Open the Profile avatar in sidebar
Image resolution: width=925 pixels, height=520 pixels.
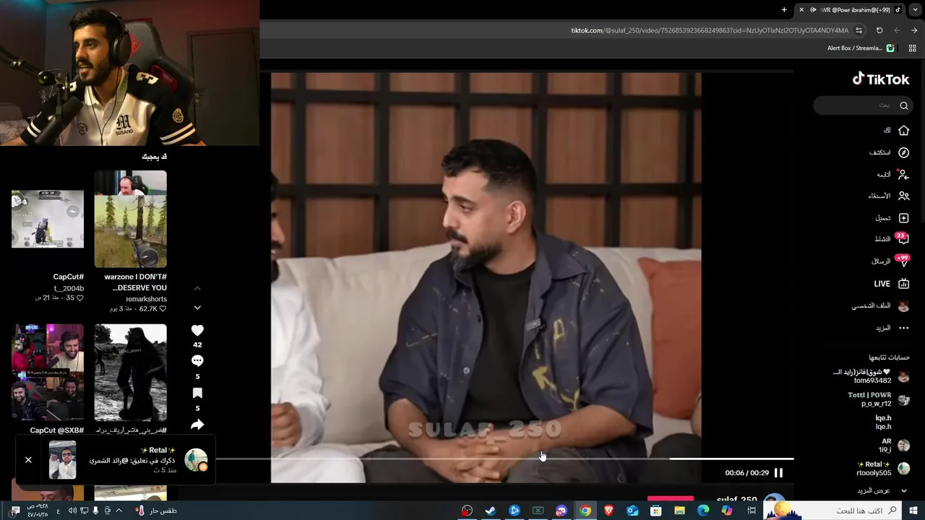coord(903,306)
